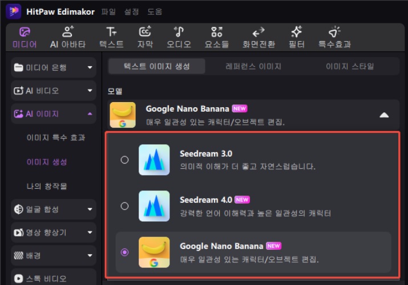Click the Seedream 4.0 mountain icon
Viewport: 408px width, 285px height.
click(x=154, y=206)
